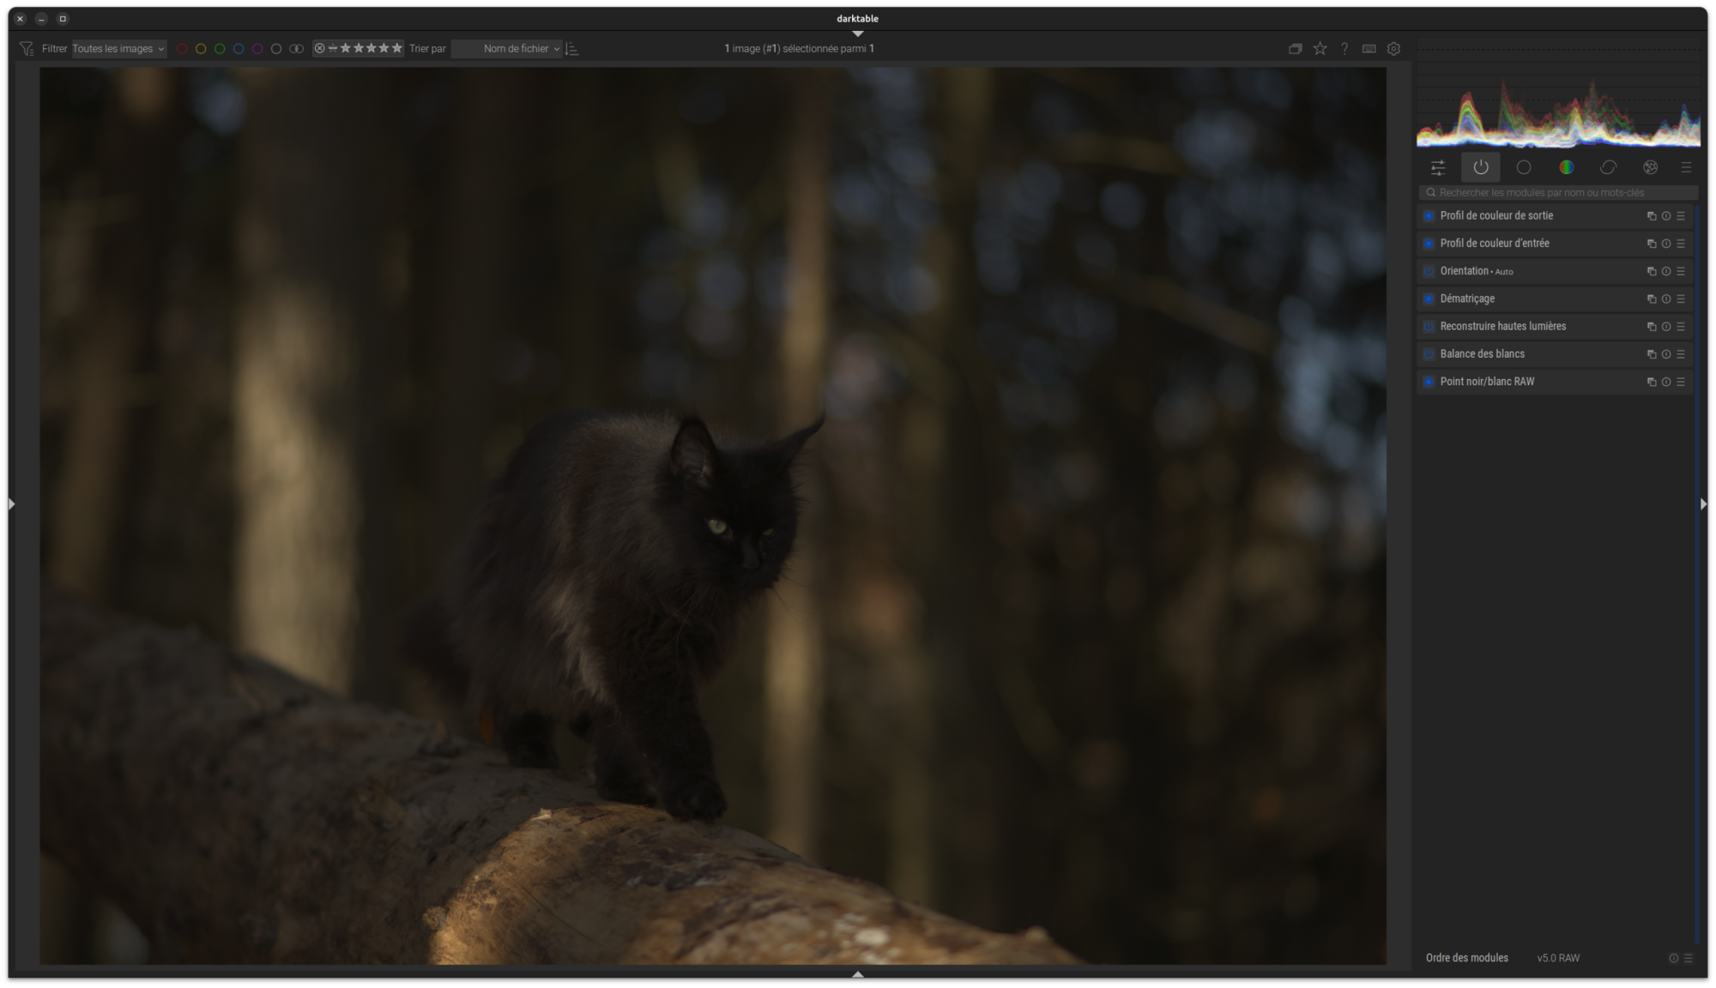Viewport: 1716px width, 988px height.
Task: Open the effects modules group icon
Action: click(1650, 167)
